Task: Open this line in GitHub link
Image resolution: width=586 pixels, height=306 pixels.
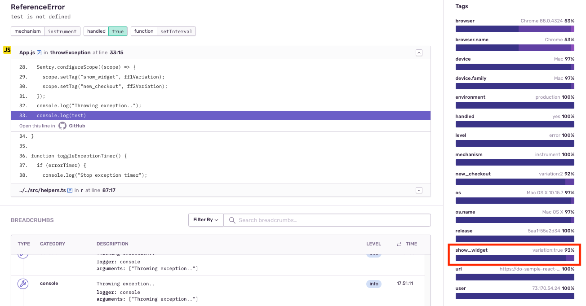Action: tap(52, 126)
